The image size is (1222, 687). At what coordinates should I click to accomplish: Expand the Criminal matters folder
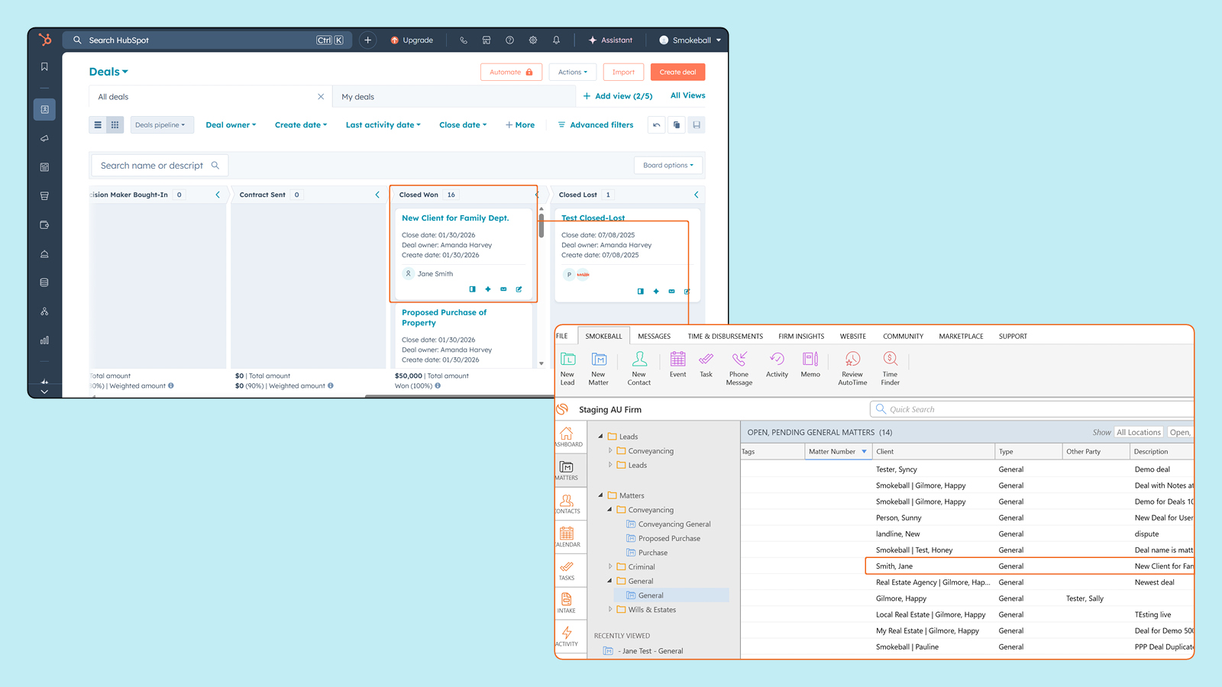609,566
